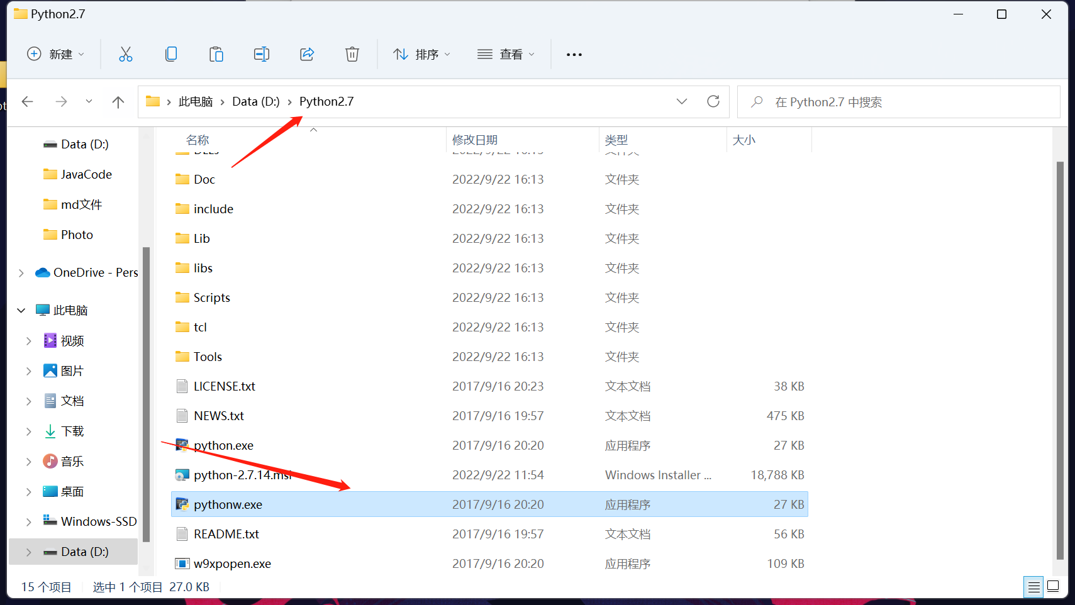This screenshot has width=1075, height=605.
Task: Click the Music icon in sidebar
Action: tap(50, 461)
